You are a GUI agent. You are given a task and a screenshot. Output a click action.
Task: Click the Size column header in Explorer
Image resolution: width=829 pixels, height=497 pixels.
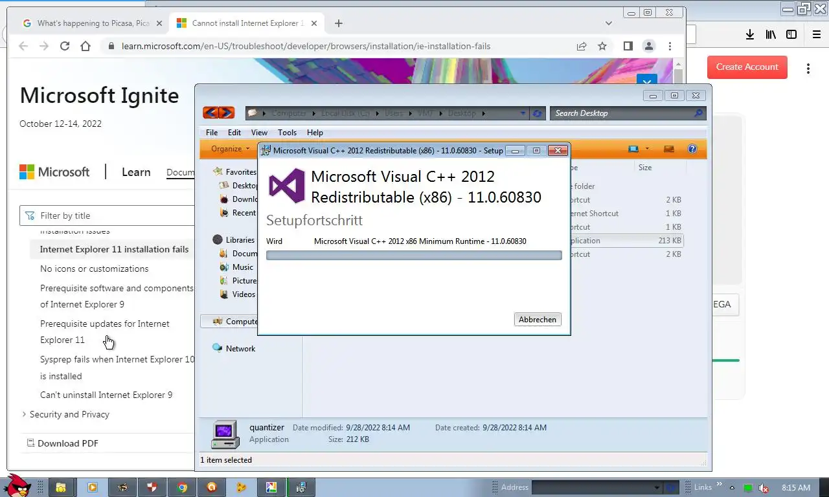[x=659, y=167]
